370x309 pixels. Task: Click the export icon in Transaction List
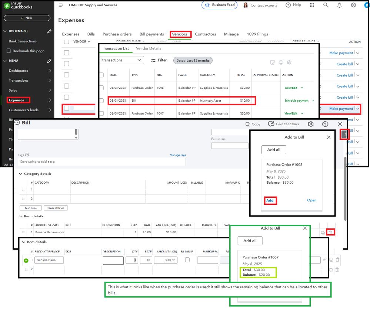pyautogui.click(x=273, y=62)
